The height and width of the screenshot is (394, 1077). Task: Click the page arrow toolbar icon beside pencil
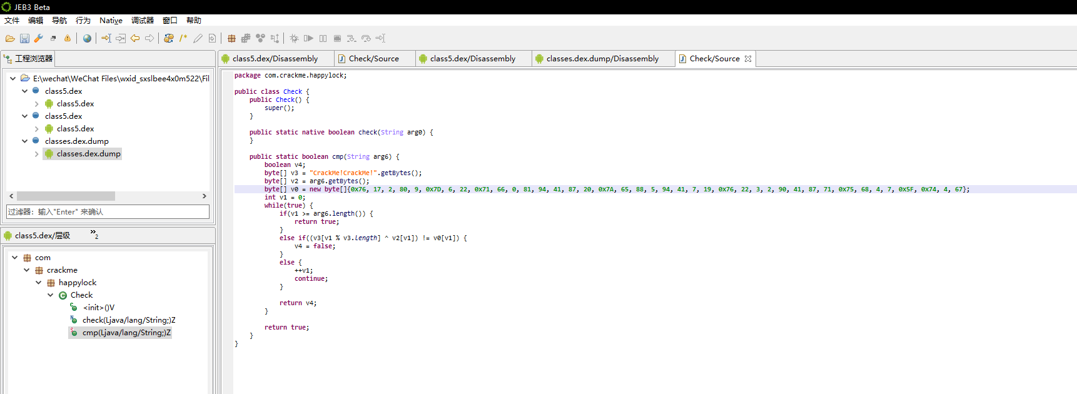(x=212, y=39)
